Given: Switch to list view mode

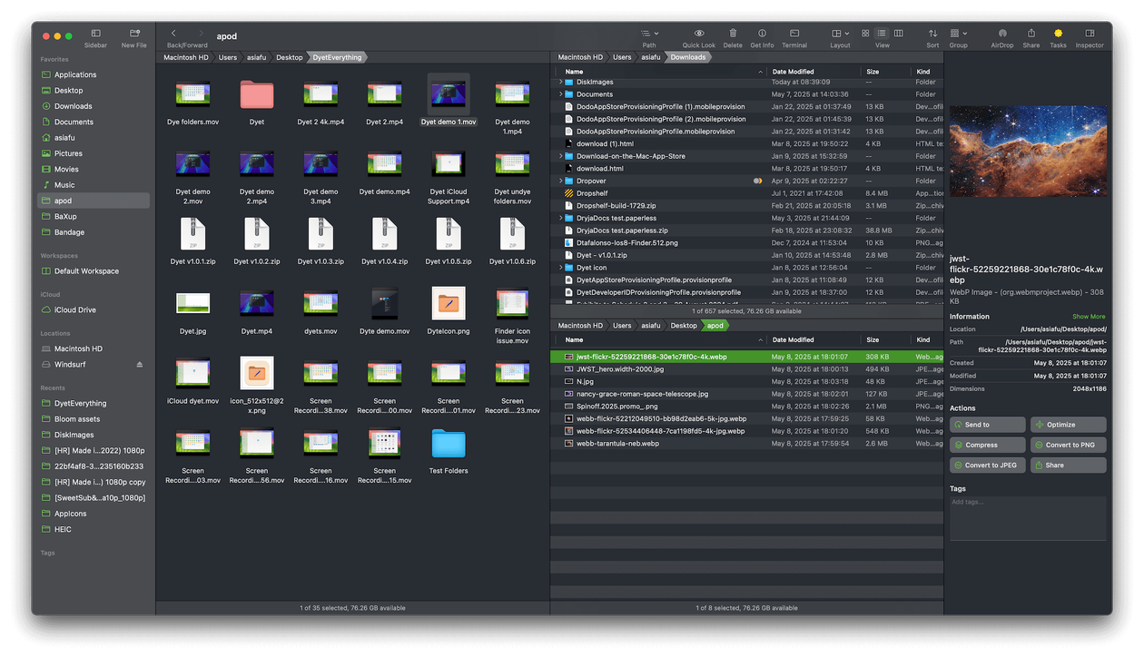Looking at the screenshot, I should (882, 34).
